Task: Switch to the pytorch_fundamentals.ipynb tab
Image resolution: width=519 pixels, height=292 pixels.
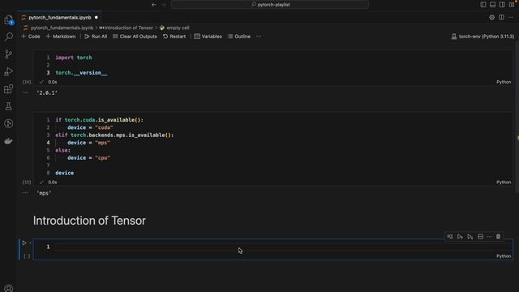Action: pyautogui.click(x=59, y=18)
